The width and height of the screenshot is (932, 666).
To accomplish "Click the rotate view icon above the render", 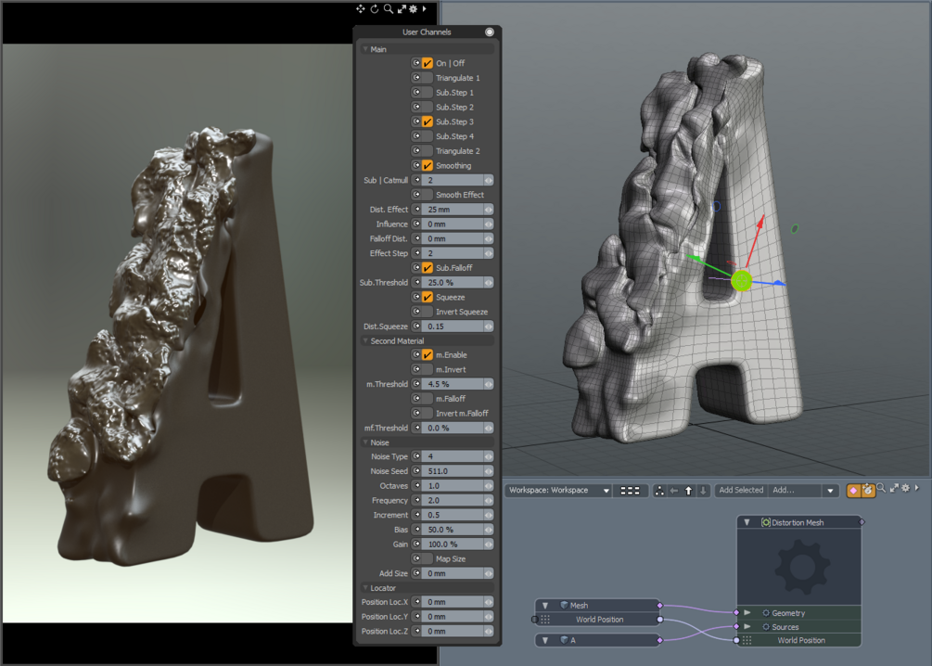I will [375, 9].
